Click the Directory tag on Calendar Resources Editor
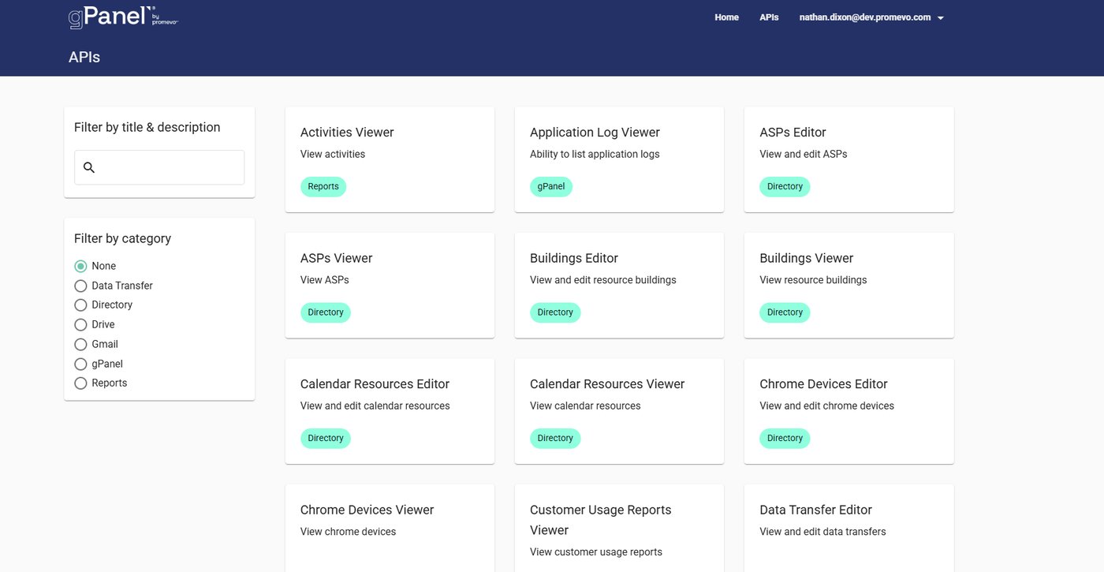 (326, 439)
